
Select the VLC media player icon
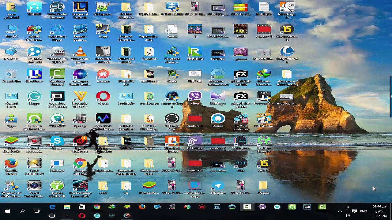tap(80, 55)
